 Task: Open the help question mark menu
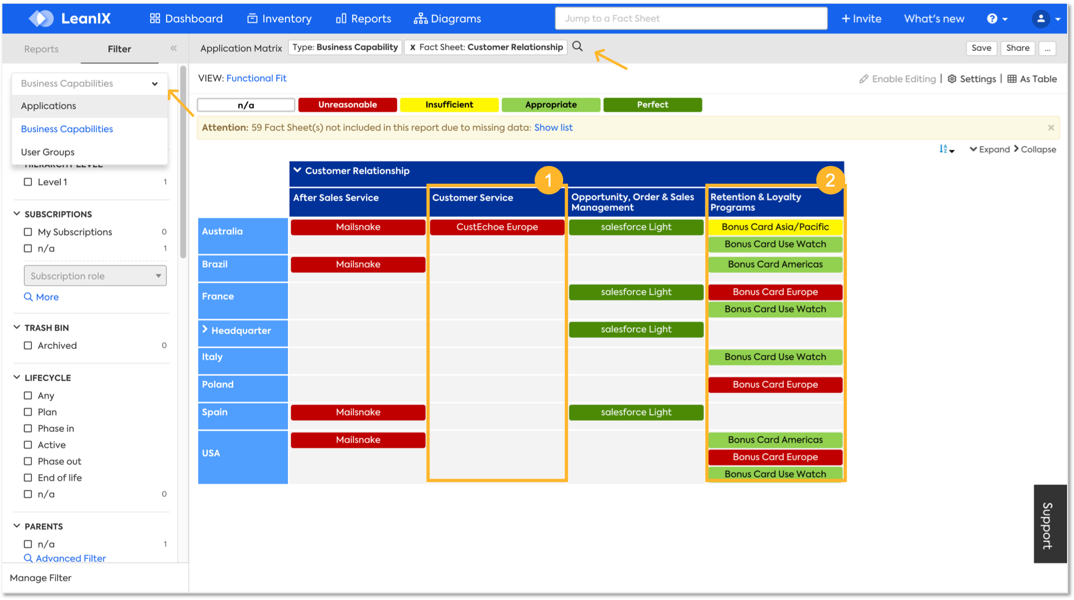click(x=992, y=19)
